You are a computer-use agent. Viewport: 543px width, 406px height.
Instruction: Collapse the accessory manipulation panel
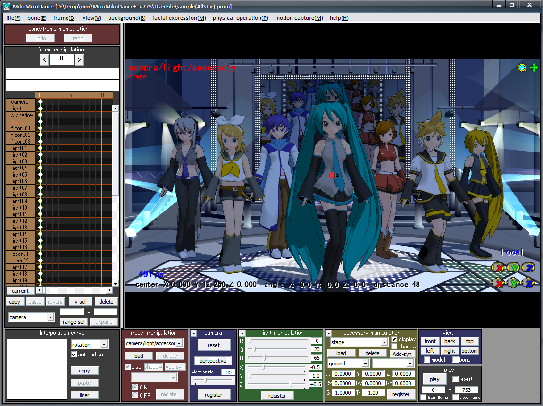pyautogui.click(x=329, y=333)
